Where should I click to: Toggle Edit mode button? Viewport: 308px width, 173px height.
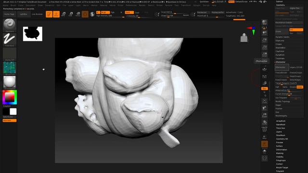pos(49,14)
